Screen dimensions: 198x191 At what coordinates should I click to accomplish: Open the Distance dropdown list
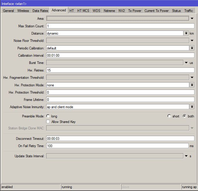(186, 33)
